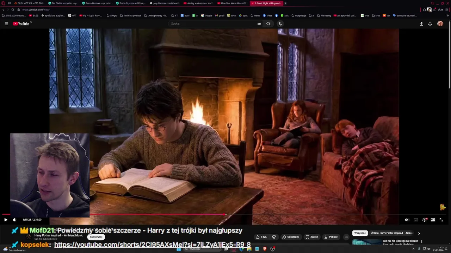This screenshot has height=253, width=451.
Task: Open the YouTube account avatar menu
Action: (440, 24)
